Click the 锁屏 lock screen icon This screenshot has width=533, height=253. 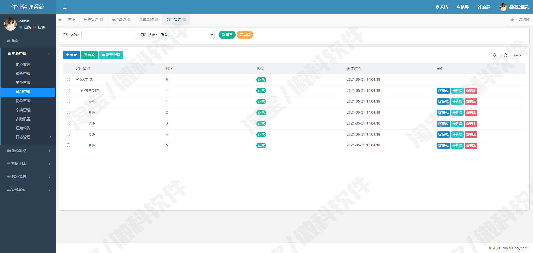(x=463, y=7)
